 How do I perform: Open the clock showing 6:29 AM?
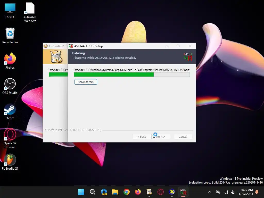click(246, 192)
